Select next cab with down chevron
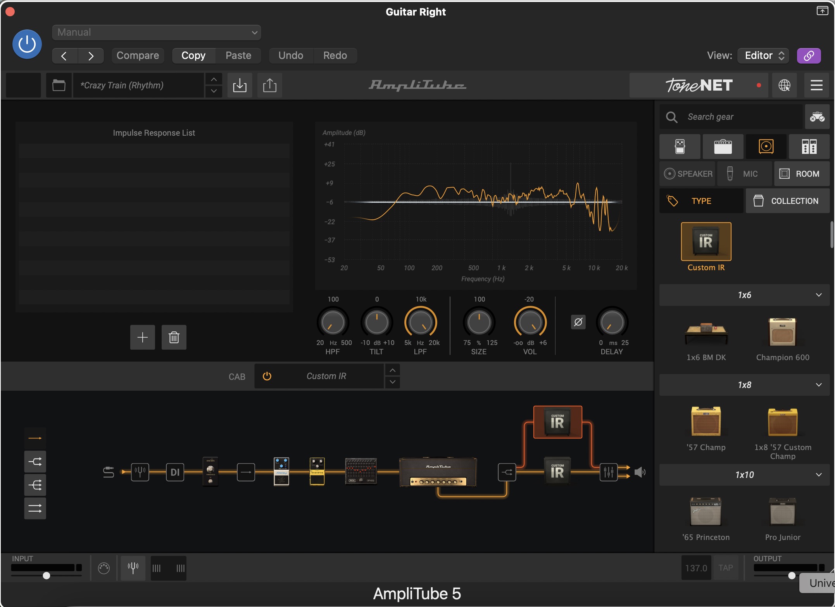The image size is (835, 607). 392,382
